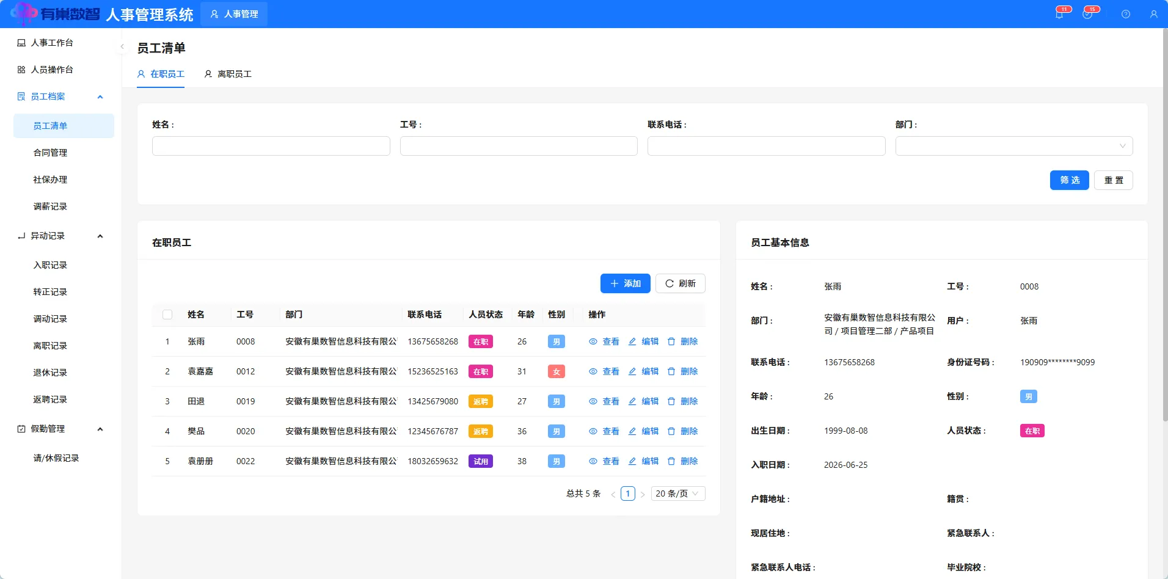Open the 20 条/页 page size dropdown
1168x579 pixels.
[678, 493]
